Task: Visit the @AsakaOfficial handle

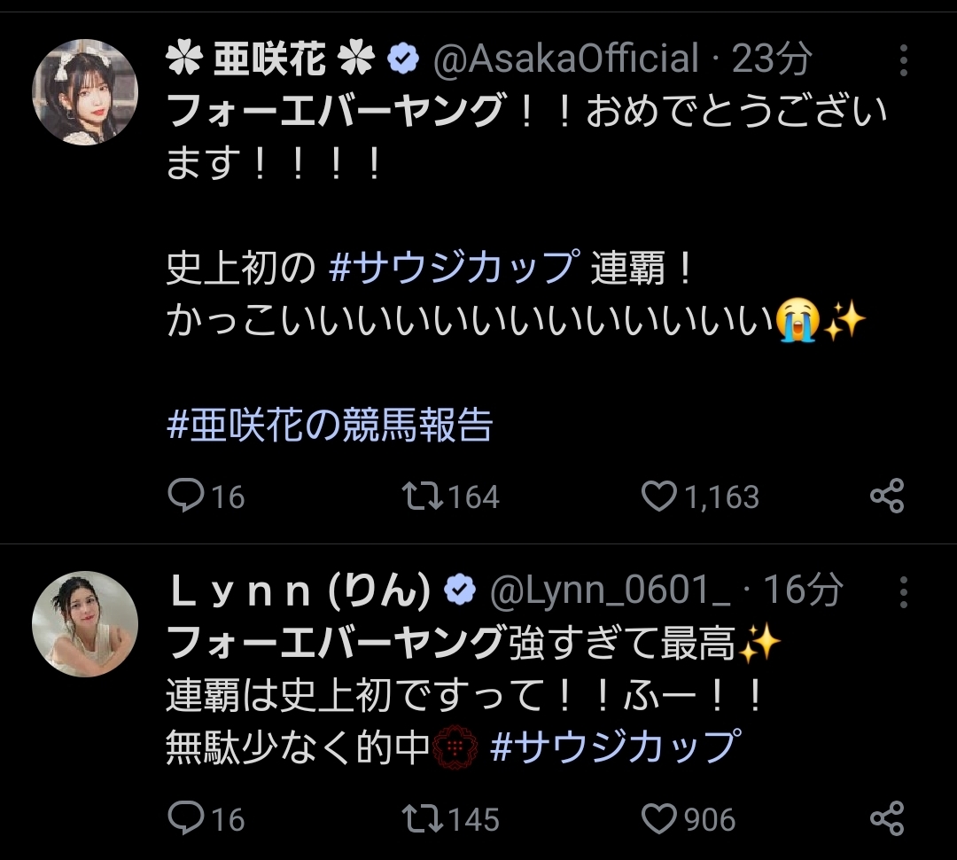Action: click(565, 59)
